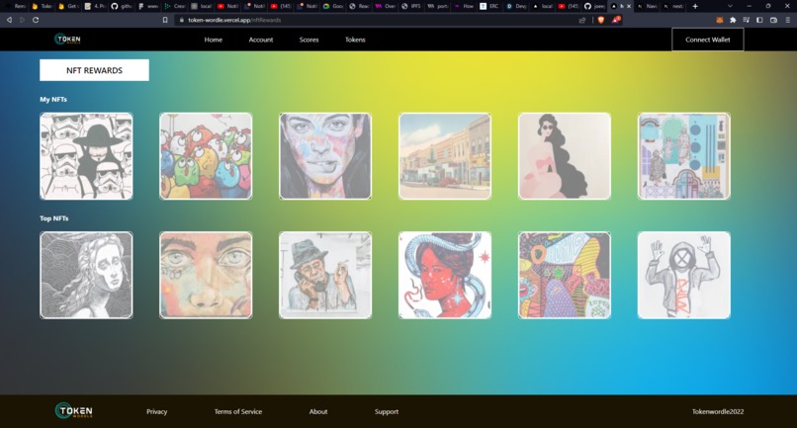The image size is (797, 428).
Task: Reload the page with the refresh icon
Action: [x=35, y=20]
